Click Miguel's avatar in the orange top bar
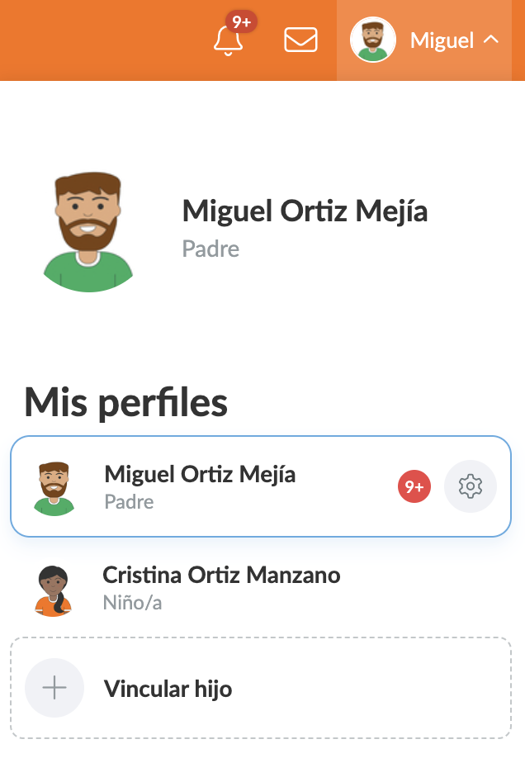 (x=373, y=40)
